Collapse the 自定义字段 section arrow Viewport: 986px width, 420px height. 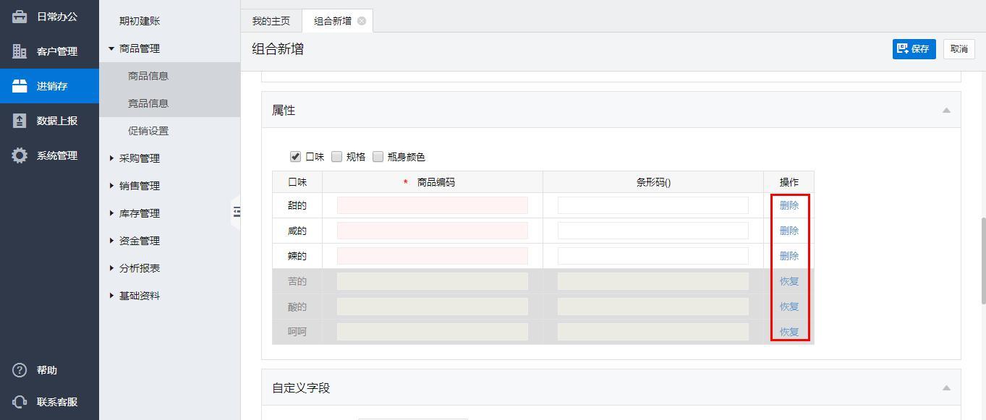(945, 388)
